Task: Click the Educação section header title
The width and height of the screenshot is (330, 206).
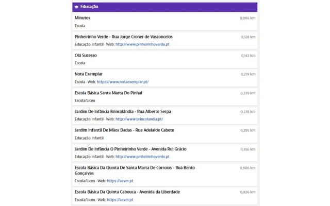Action: 89,7
